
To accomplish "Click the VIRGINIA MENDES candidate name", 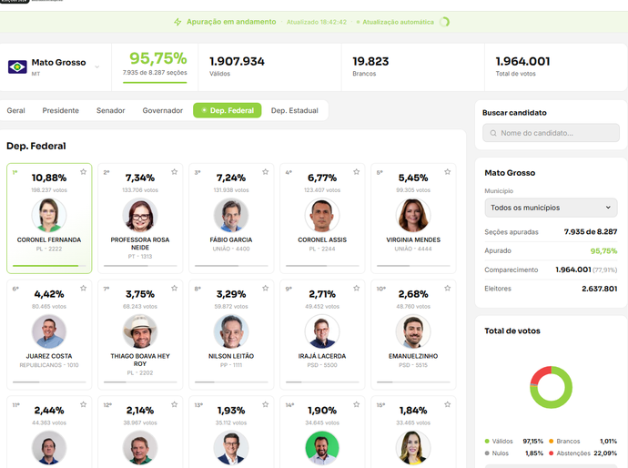I will [413, 239].
